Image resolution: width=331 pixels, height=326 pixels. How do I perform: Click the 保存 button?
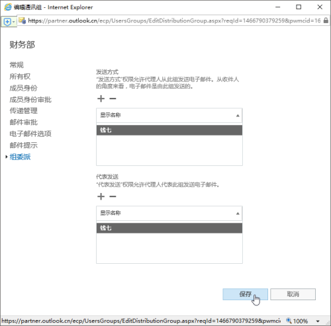(245, 294)
